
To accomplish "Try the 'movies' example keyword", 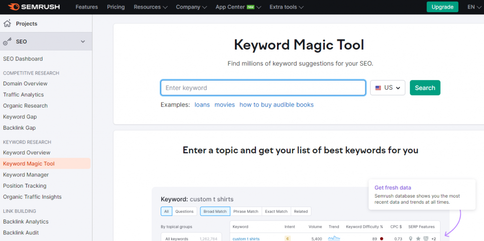I will [x=225, y=105].
